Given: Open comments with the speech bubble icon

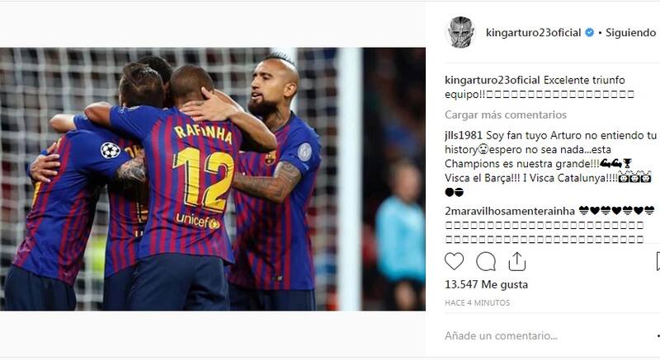Looking at the screenshot, I should pos(486,261).
